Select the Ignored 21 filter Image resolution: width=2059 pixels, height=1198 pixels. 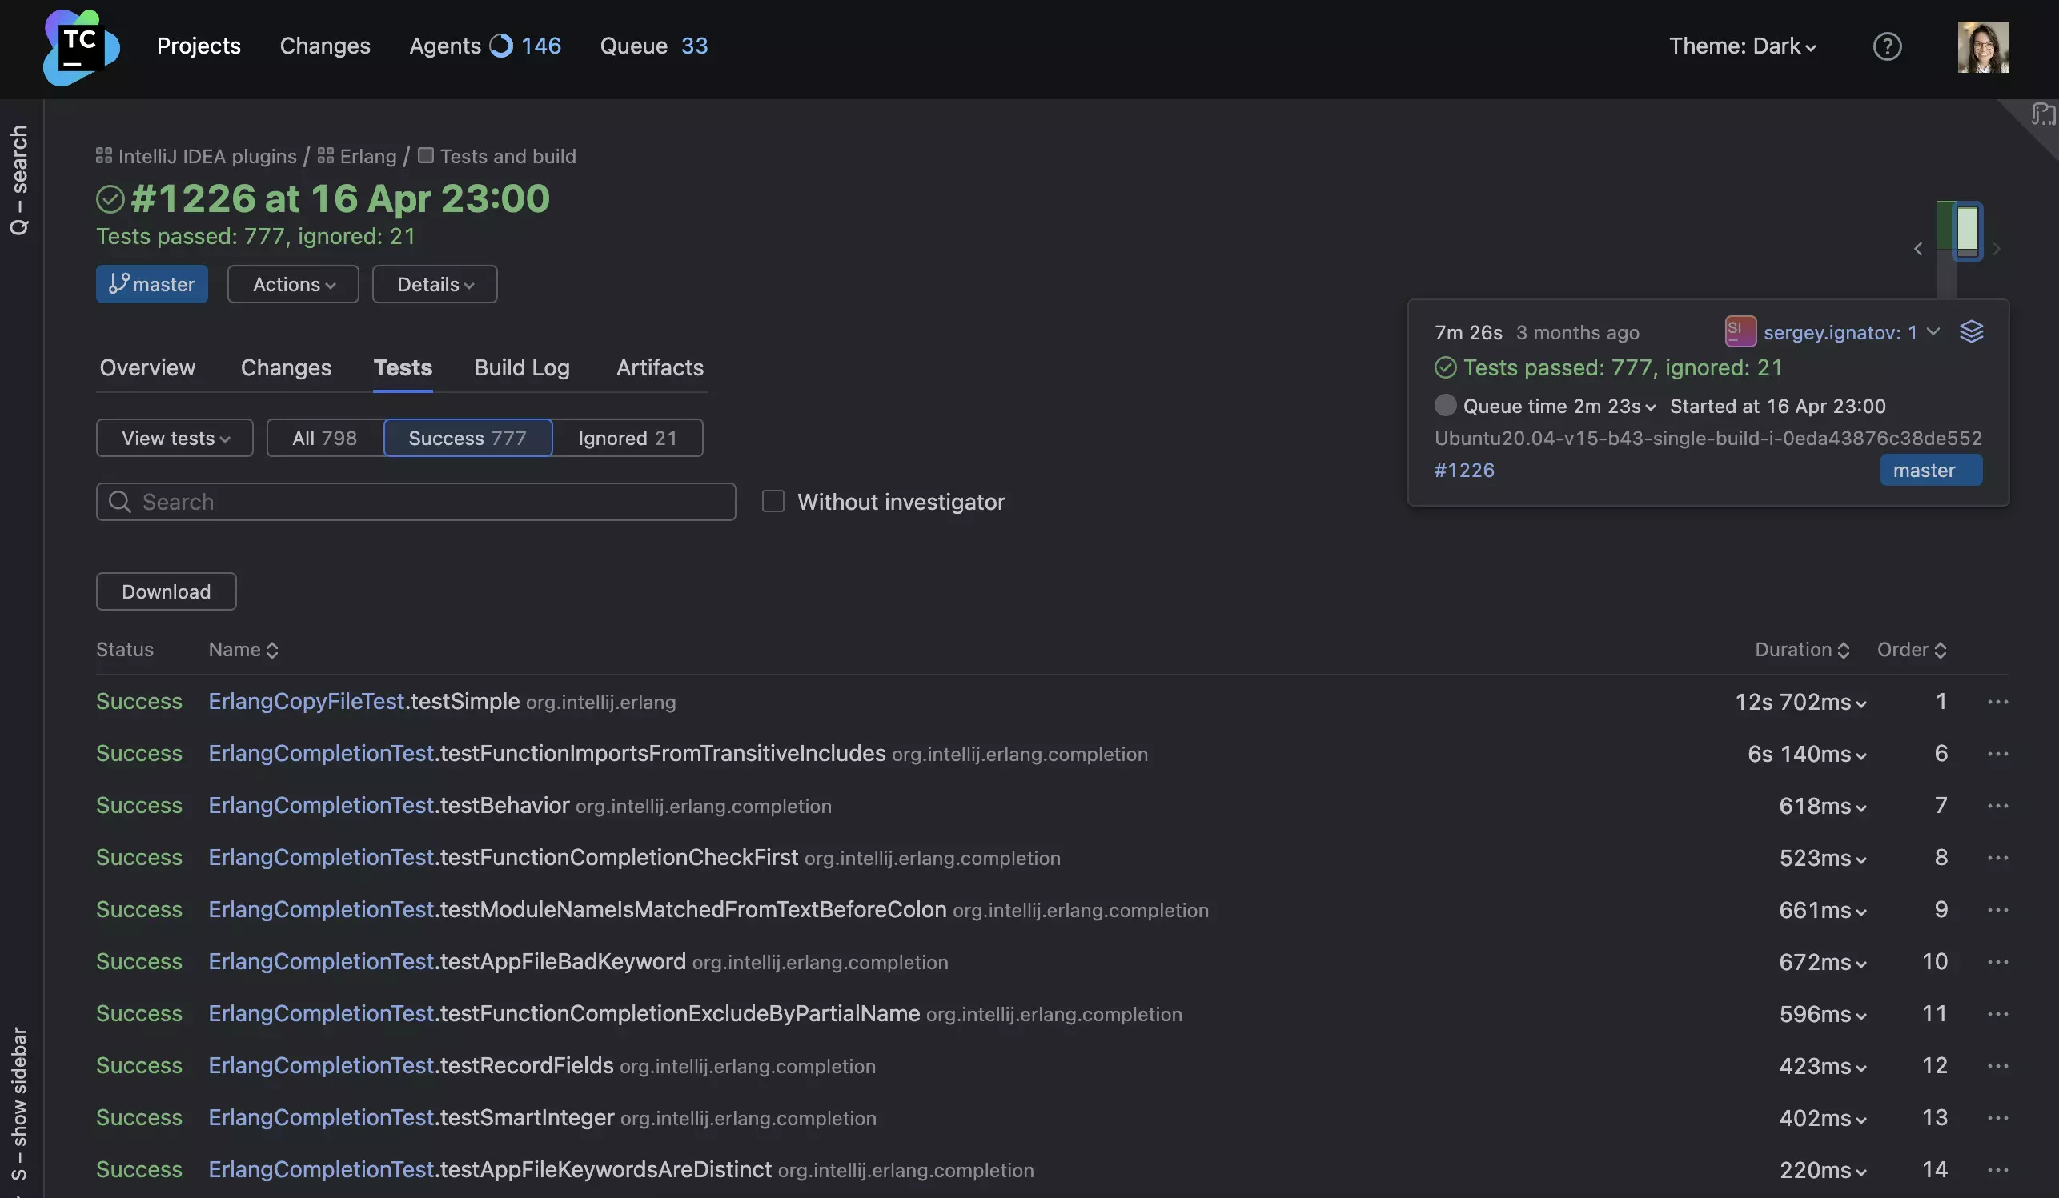(627, 439)
